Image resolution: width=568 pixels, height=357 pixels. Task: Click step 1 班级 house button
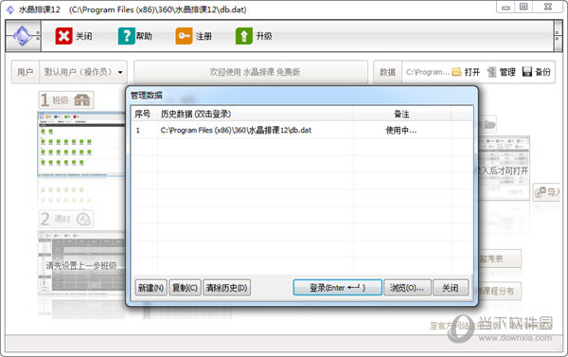point(66,99)
